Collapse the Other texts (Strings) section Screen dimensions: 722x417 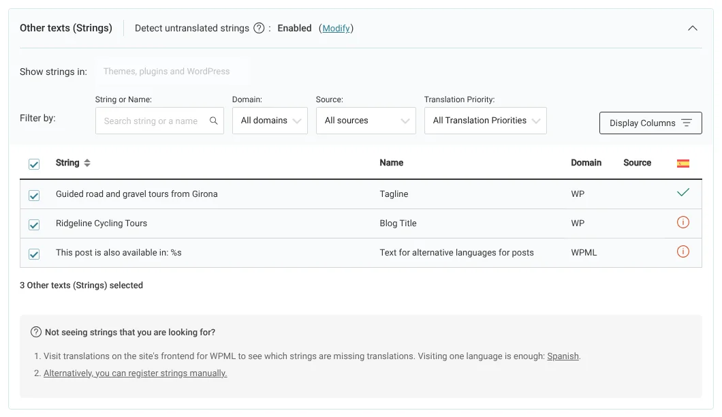coord(692,28)
